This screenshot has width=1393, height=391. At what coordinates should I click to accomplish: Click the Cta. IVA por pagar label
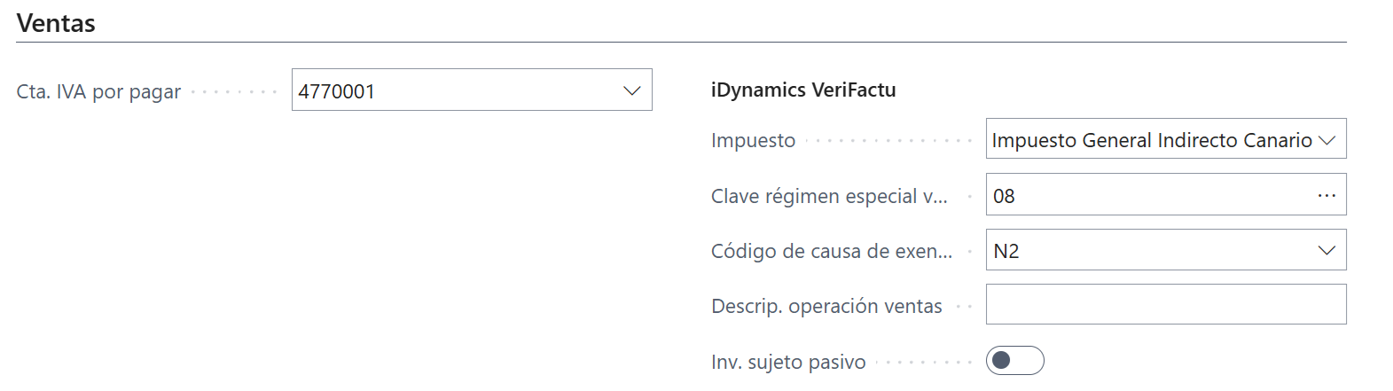coord(98,91)
